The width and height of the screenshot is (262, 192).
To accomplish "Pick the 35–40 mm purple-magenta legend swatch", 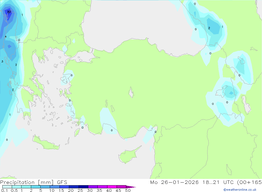I will (102, 187).
